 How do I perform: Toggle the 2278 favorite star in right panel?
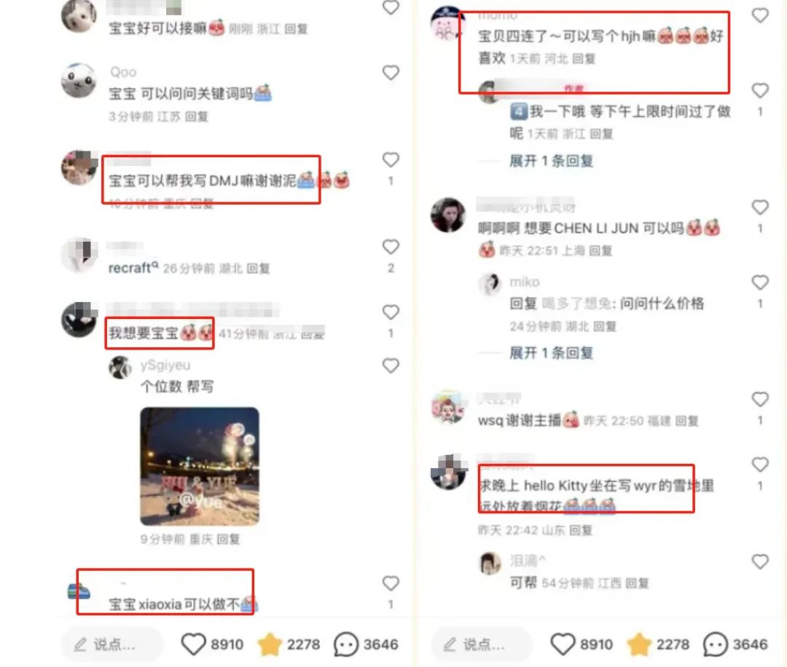tap(639, 644)
